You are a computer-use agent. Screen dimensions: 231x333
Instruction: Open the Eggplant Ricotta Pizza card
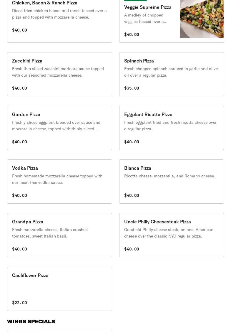(171, 128)
